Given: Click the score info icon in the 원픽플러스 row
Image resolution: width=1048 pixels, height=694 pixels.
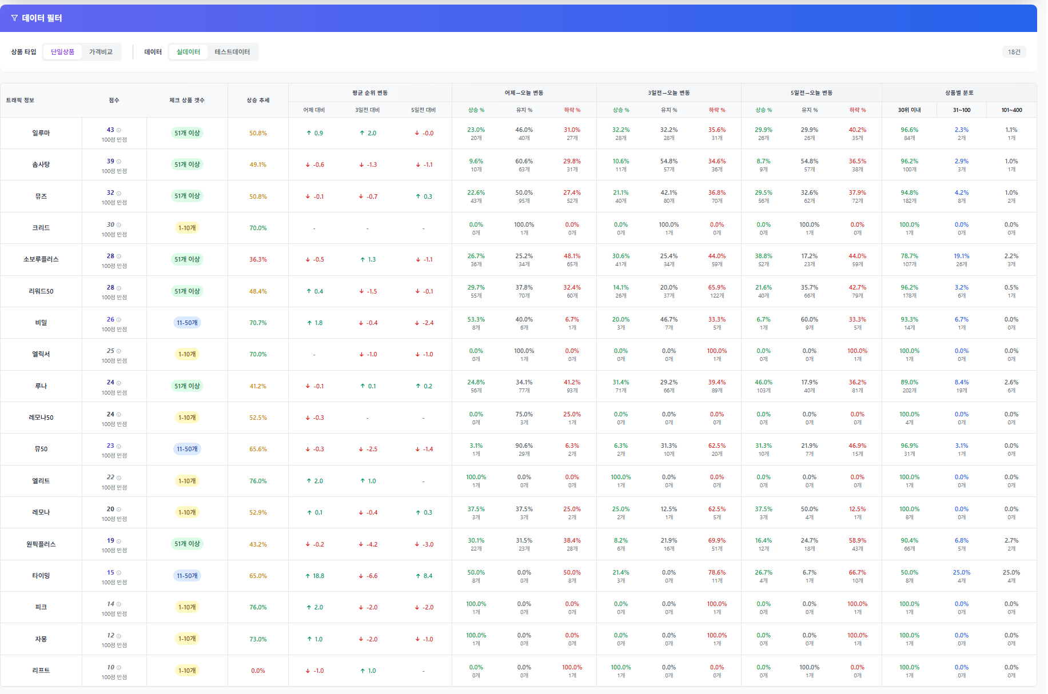Looking at the screenshot, I should coord(119,541).
